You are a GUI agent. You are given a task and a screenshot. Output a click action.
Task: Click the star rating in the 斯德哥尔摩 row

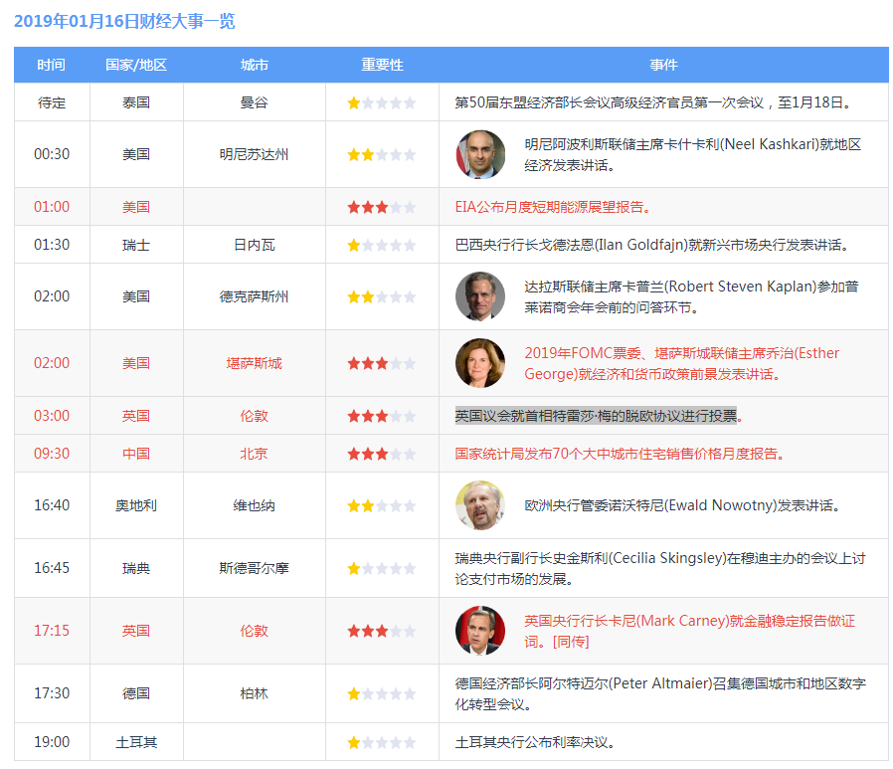(x=382, y=568)
